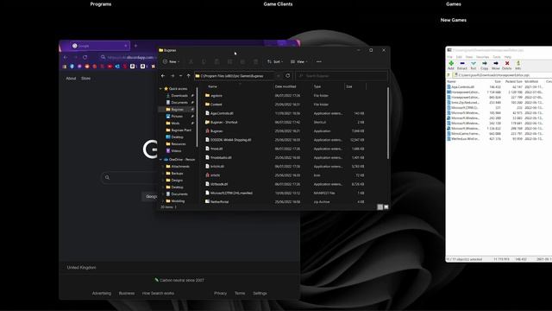Open the Facebook bookmark in the browser bar

(x=72, y=67)
